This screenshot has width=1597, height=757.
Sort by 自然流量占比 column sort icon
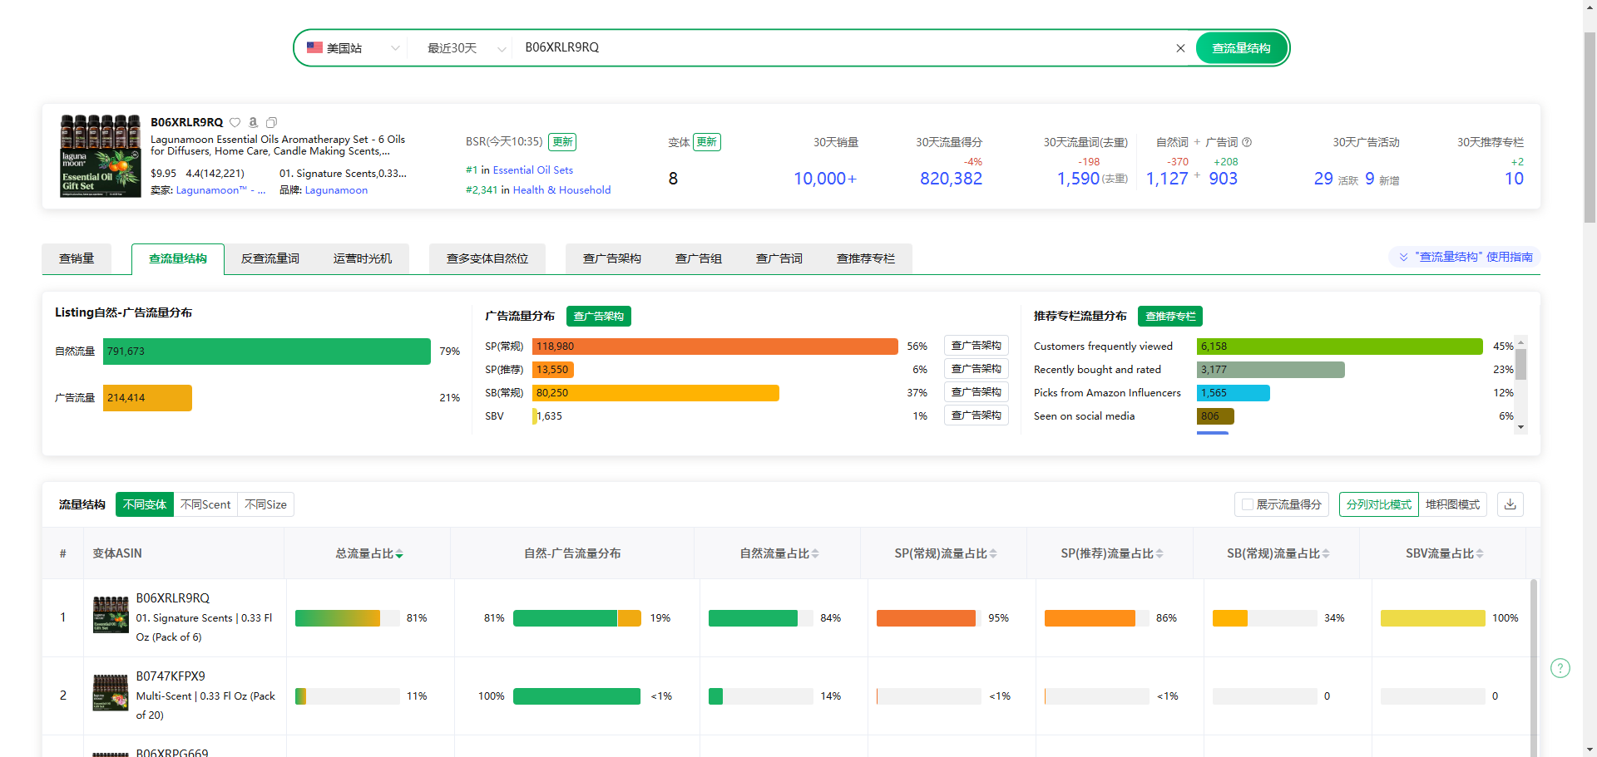[815, 554]
